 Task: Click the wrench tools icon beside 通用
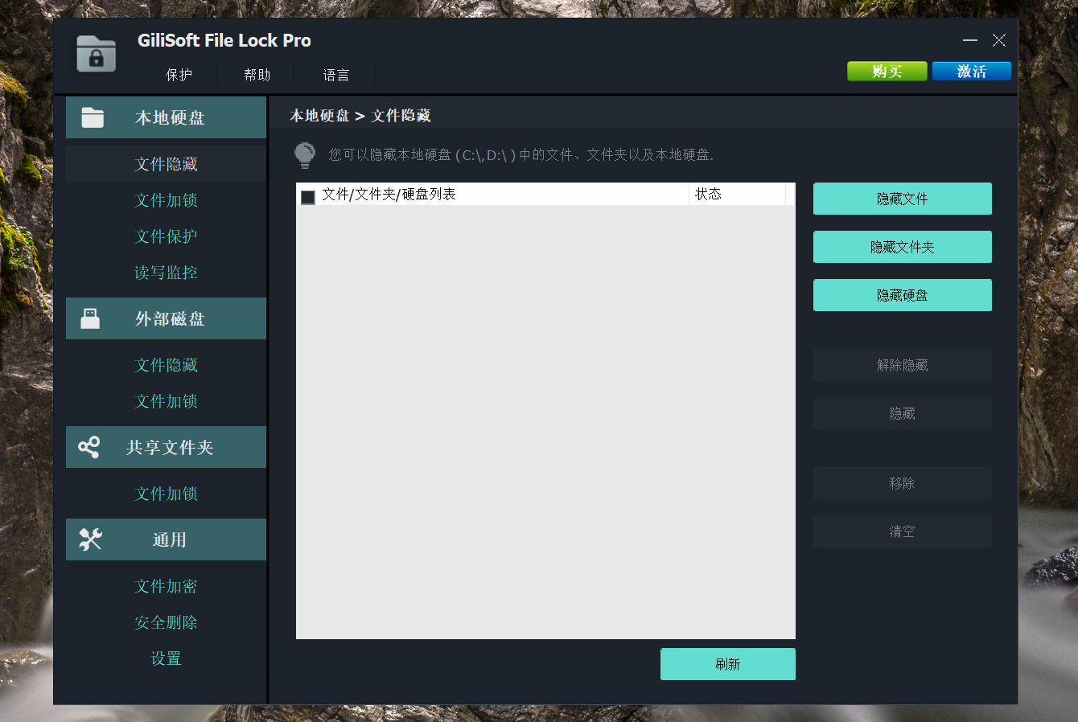click(x=90, y=539)
